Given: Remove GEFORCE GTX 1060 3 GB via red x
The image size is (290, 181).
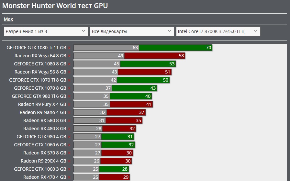Looking at the screenshot, I should point(69,169).
